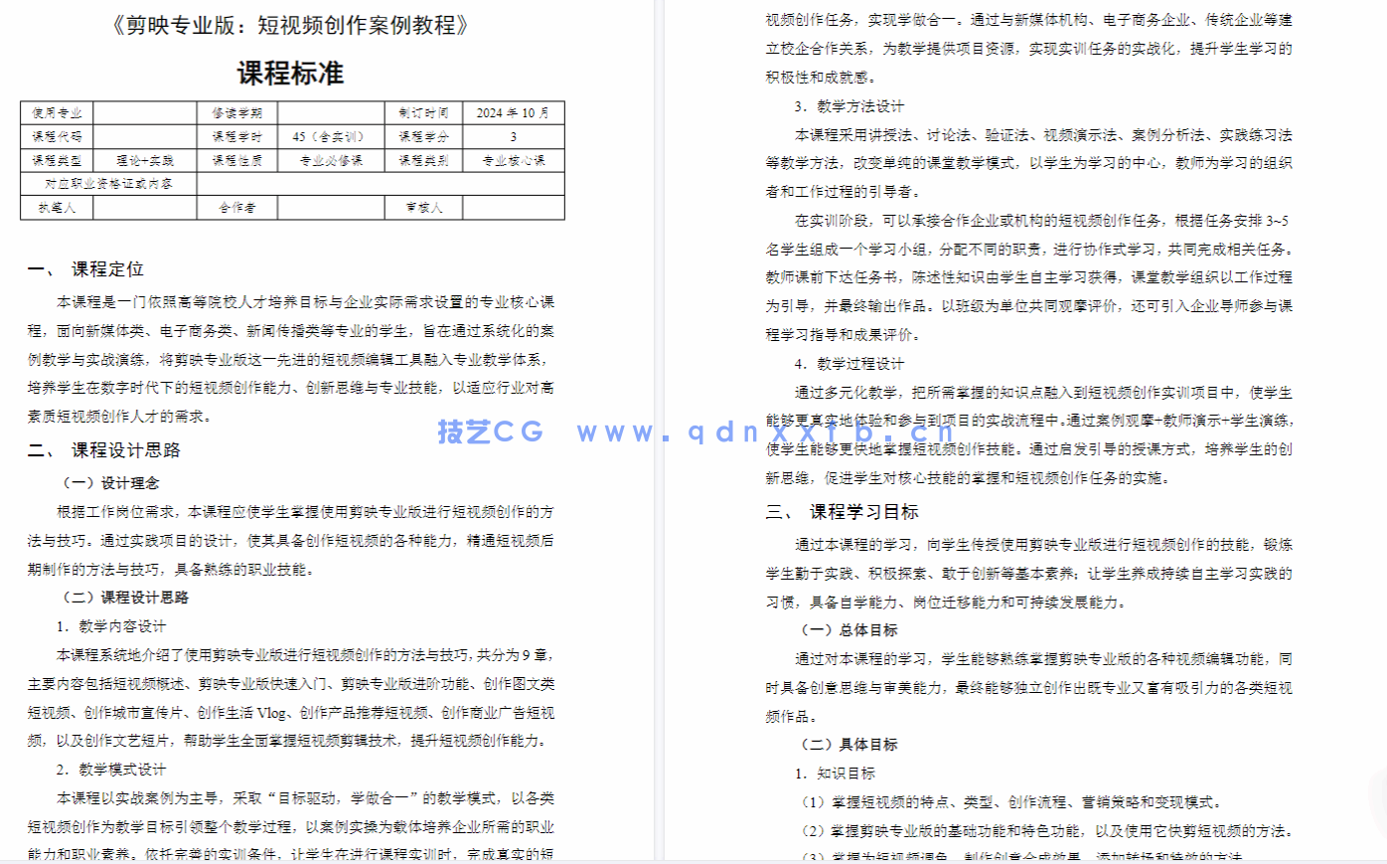Click the blank cell next to 对应职业资格证或内容
The image size is (1387, 864).
[381, 184]
